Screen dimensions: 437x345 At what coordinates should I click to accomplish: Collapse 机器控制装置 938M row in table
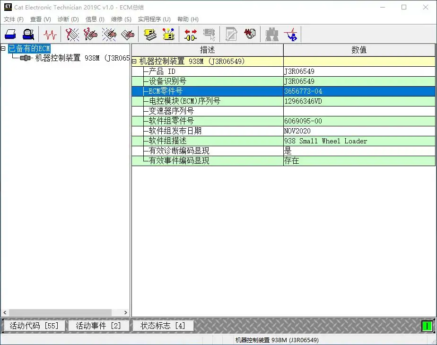134,62
